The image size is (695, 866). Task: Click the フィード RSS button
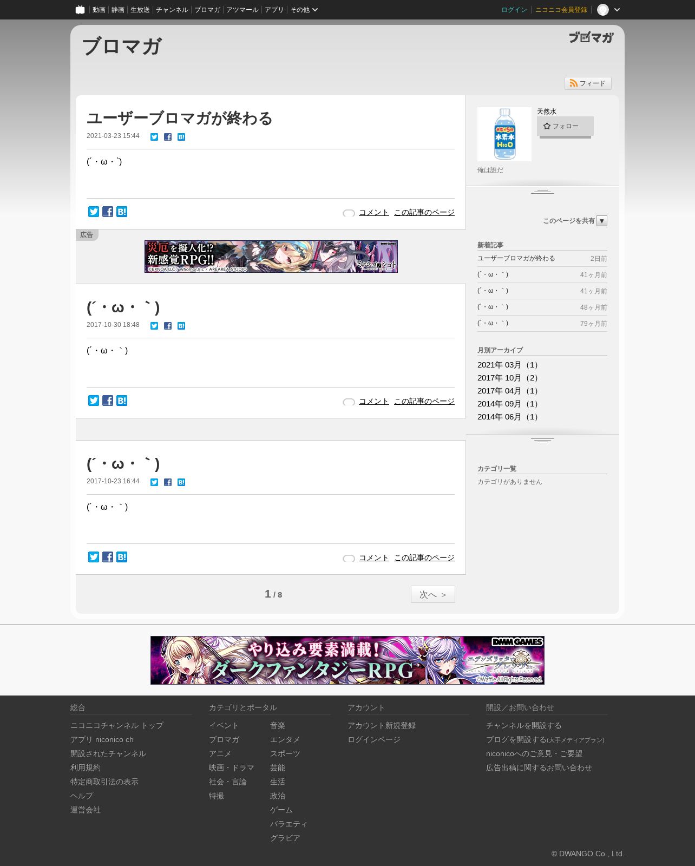588,83
